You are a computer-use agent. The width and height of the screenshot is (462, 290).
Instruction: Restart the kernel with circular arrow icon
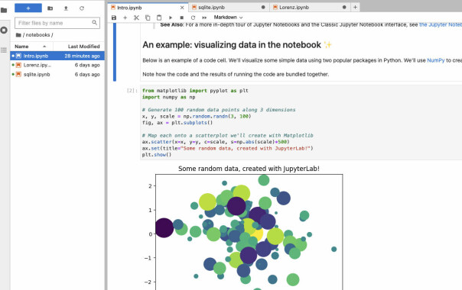pos(193,18)
